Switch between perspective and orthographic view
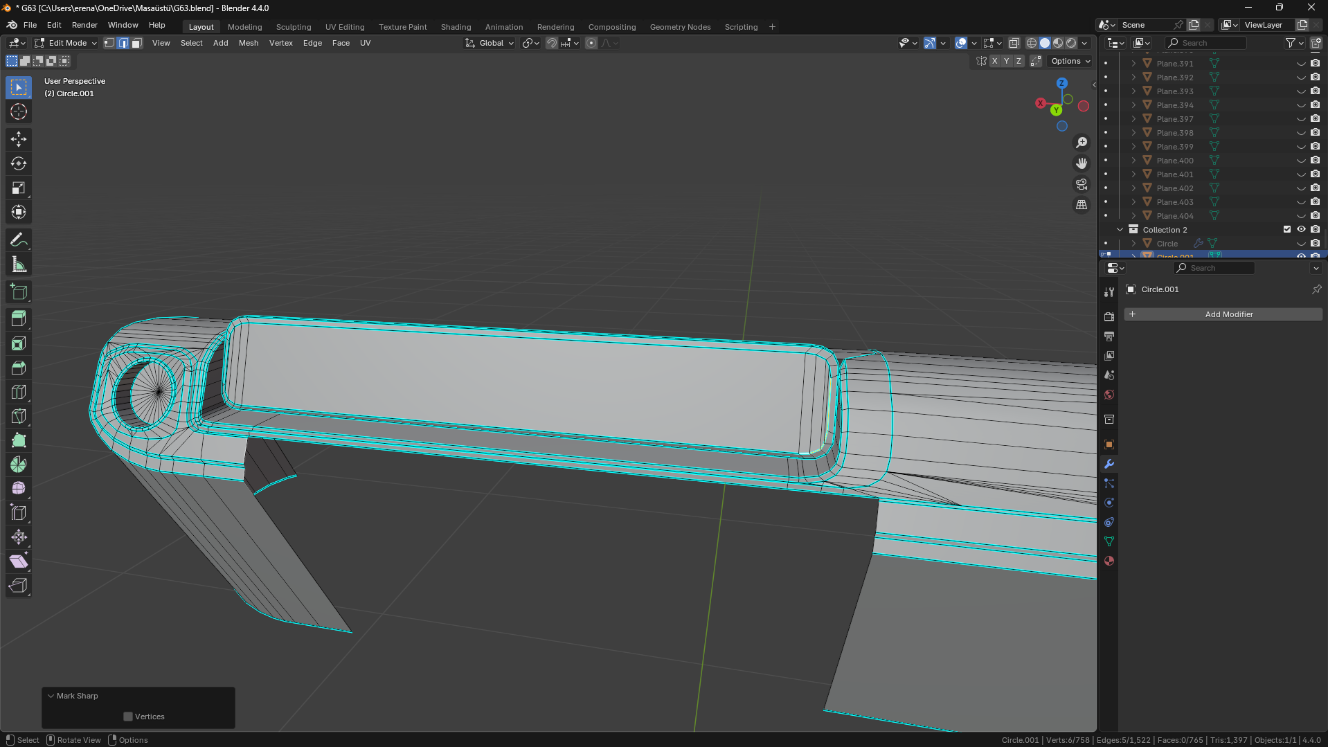Image resolution: width=1328 pixels, height=747 pixels. click(1082, 205)
